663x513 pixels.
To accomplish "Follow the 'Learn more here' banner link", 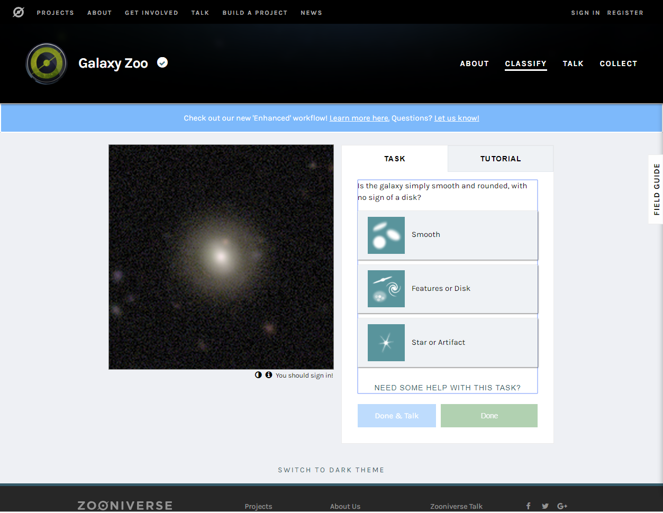I will [359, 118].
